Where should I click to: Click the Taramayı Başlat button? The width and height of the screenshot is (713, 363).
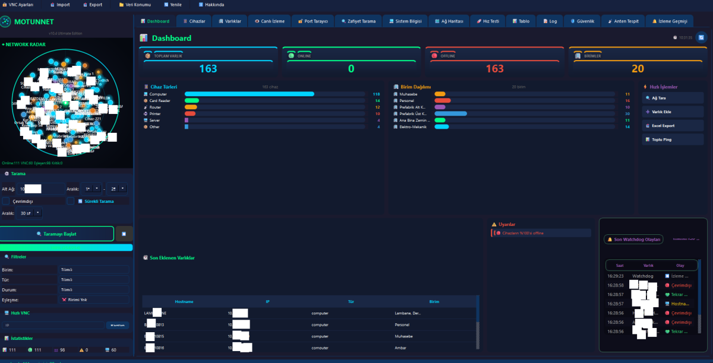tap(57, 234)
